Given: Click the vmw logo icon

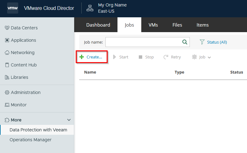Looking at the screenshot, I should click(13, 8).
